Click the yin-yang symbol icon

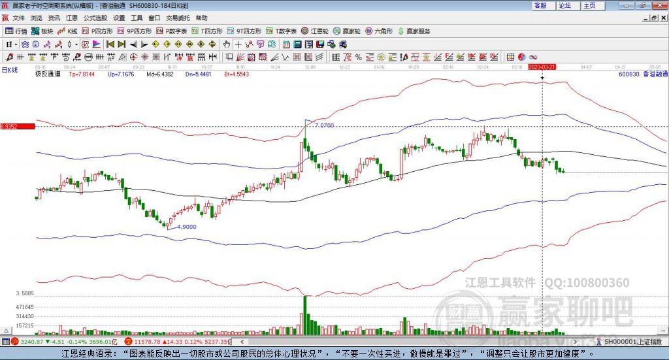[522, 57]
